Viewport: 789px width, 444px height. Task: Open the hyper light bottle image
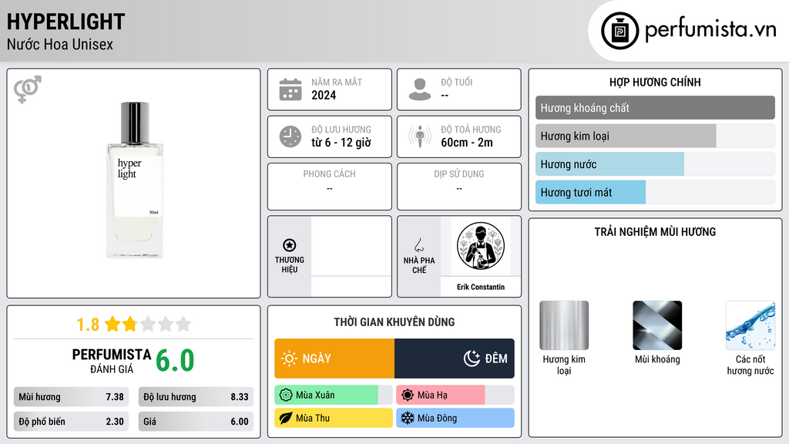coord(134,180)
